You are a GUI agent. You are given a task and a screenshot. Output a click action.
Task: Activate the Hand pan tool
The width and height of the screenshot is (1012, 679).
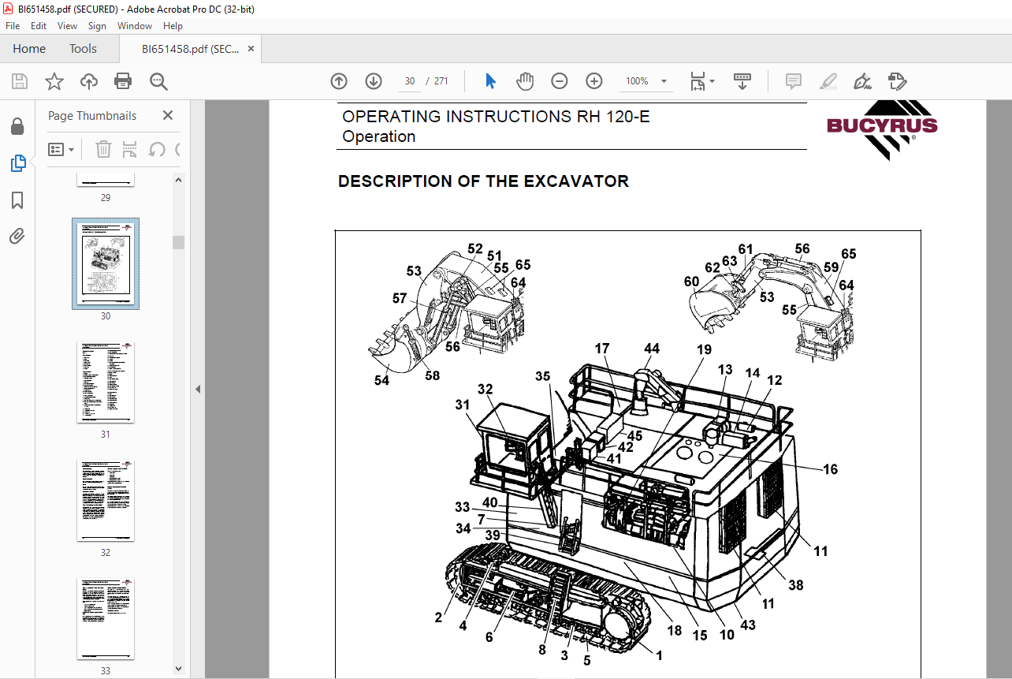[x=525, y=81]
